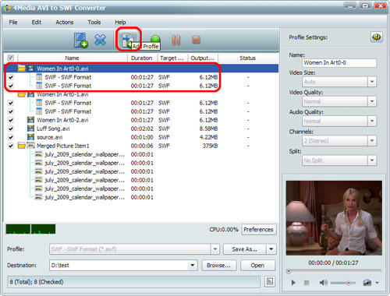Collapse the Women In Art0-0.avi folder

22,69
